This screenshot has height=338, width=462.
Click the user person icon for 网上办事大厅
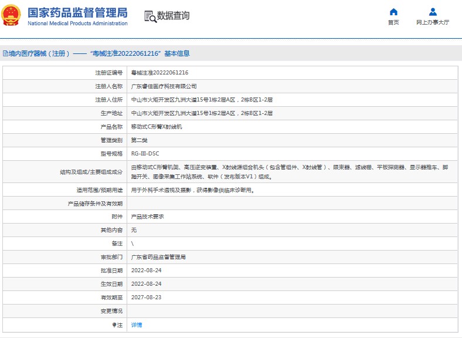pyautogui.click(x=433, y=12)
